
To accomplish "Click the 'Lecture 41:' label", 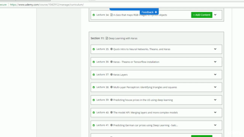I will (103, 125).
